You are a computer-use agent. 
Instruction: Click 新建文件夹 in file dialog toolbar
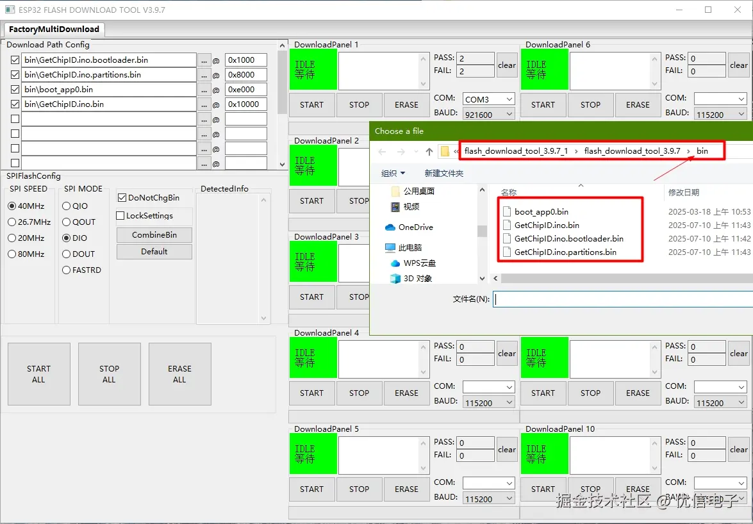pos(443,173)
